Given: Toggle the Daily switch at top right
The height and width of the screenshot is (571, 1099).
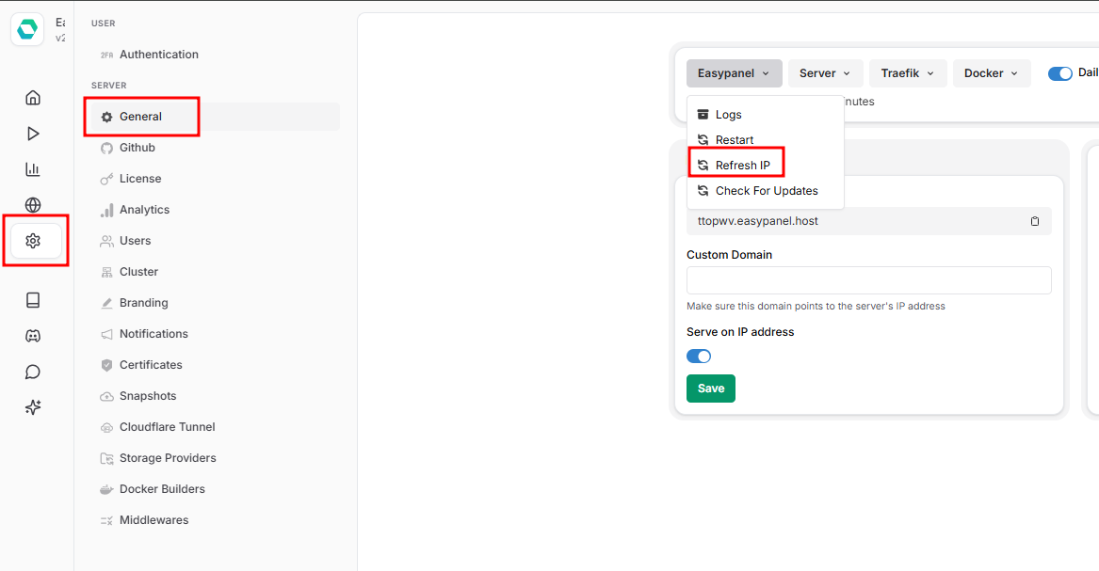Looking at the screenshot, I should click(1059, 73).
